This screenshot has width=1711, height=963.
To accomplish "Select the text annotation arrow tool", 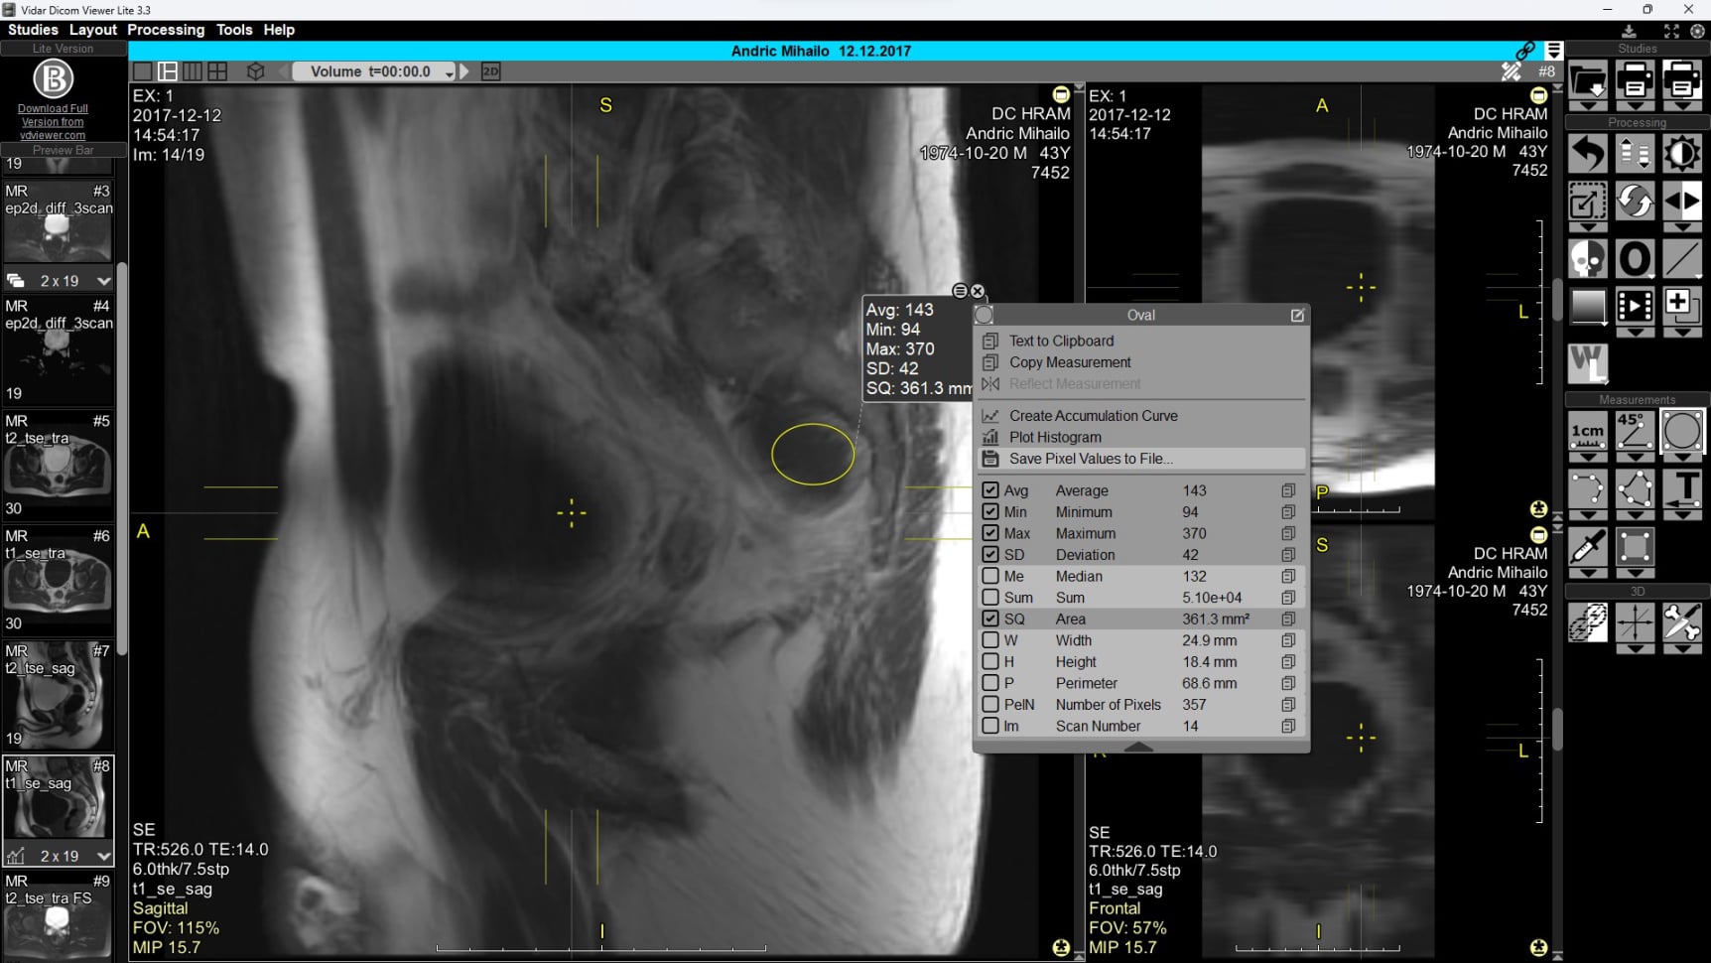I will click(1681, 489).
